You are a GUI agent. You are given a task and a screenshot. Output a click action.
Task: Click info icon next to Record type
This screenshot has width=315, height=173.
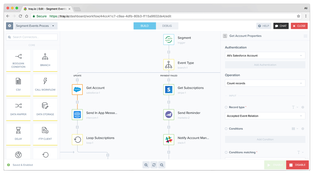(x=303, y=107)
